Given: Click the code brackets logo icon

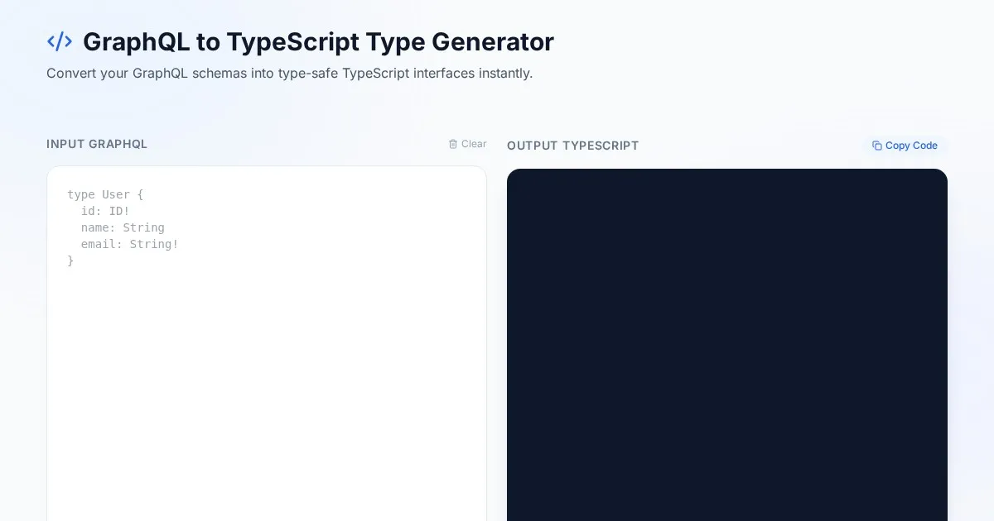Looking at the screenshot, I should coord(60,41).
